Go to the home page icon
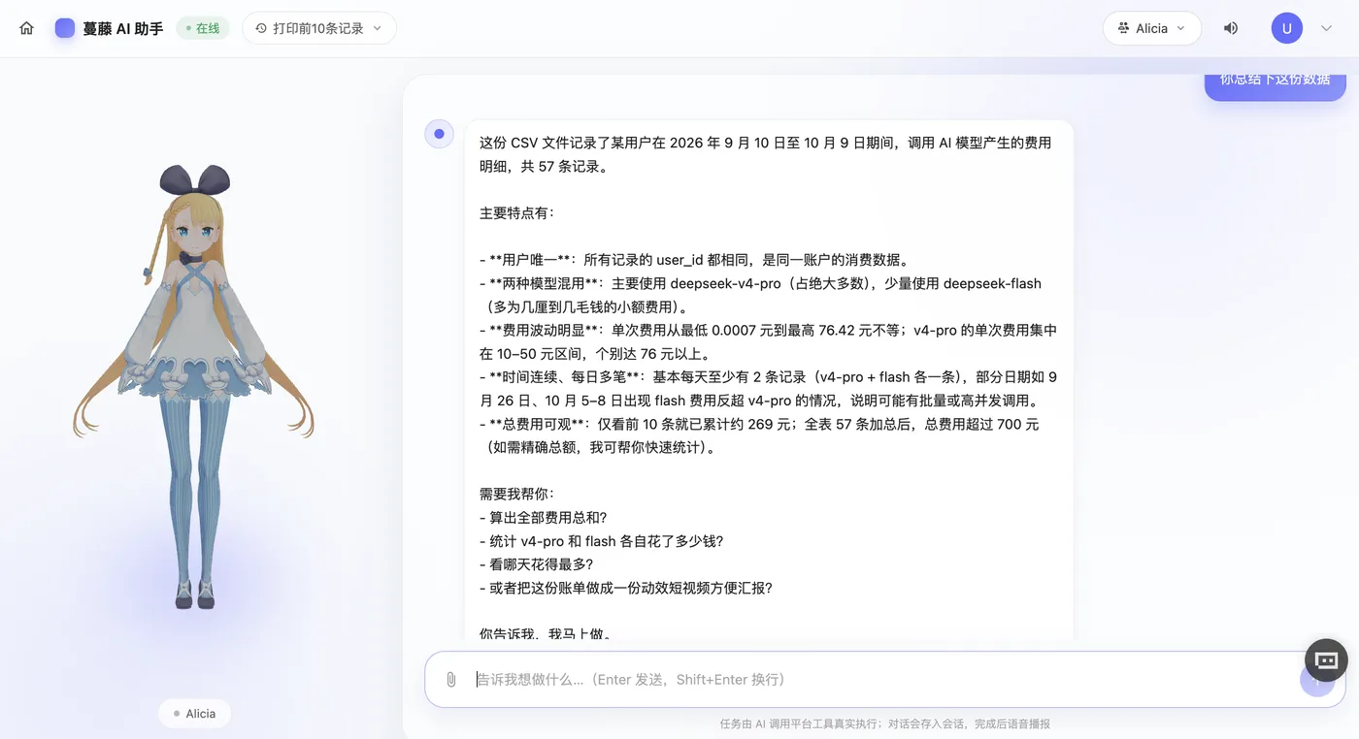Image resolution: width=1359 pixels, height=739 pixels. click(x=27, y=28)
